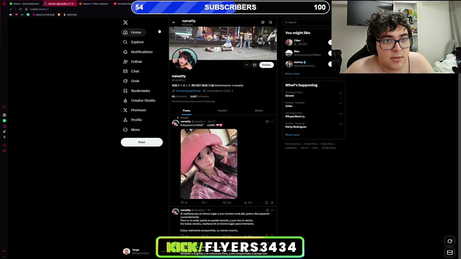Switch to the Replies tab
Screen dimensions: 461x259
pyautogui.click(x=223, y=110)
